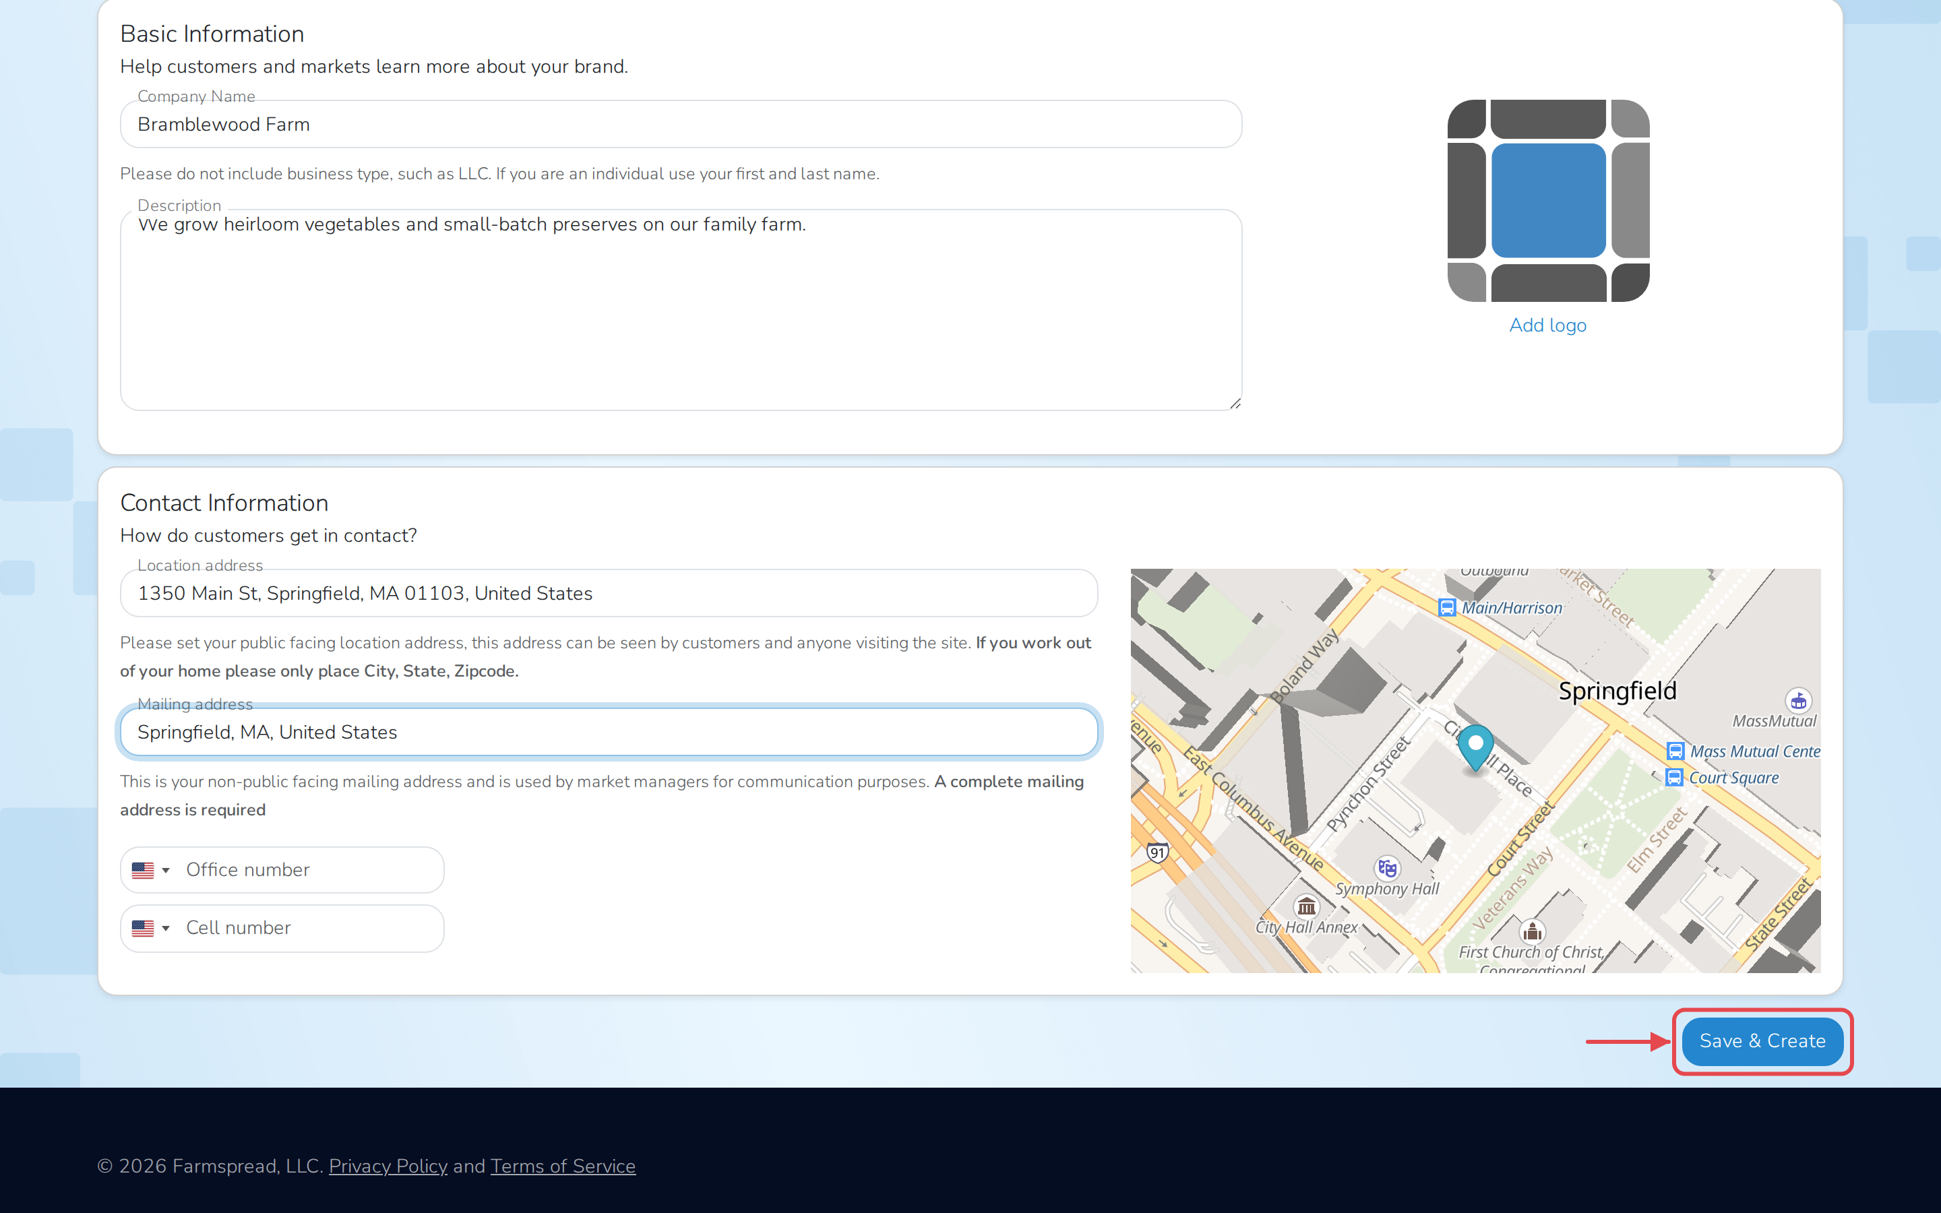Click the Boland Way map label
Image resolution: width=1941 pixels, height=1213 pixels.
pyautogui.click(x=1305, y=666)
